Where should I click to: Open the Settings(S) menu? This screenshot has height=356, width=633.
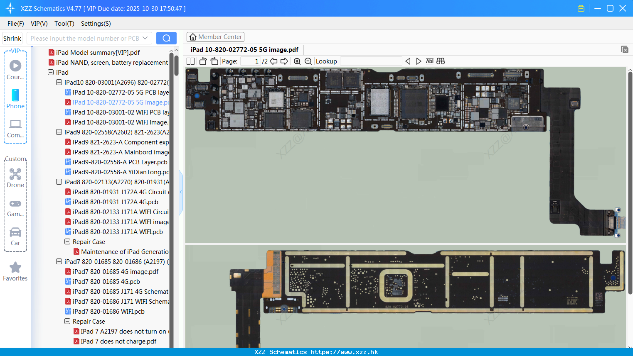pos(96,24)
